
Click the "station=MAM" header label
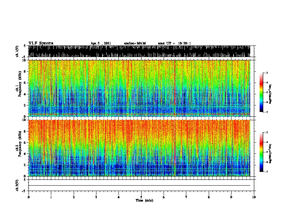coord(135,43)
